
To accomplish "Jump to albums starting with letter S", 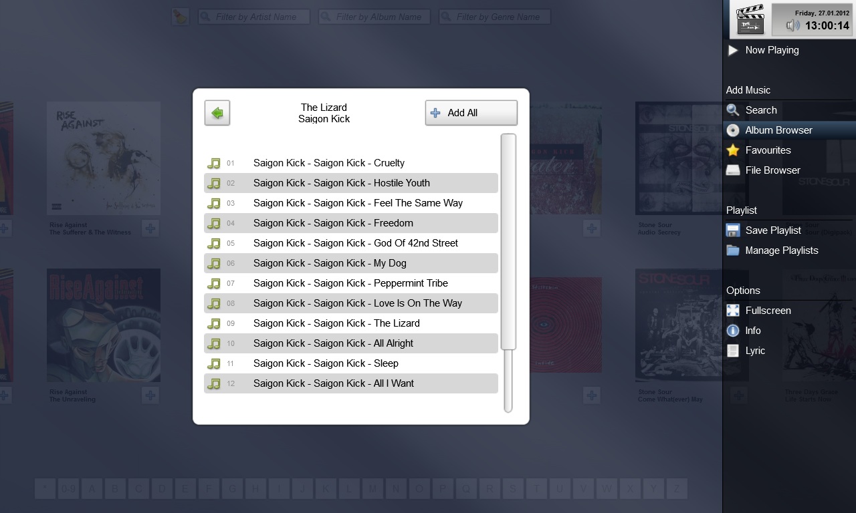I will (513, 489).
